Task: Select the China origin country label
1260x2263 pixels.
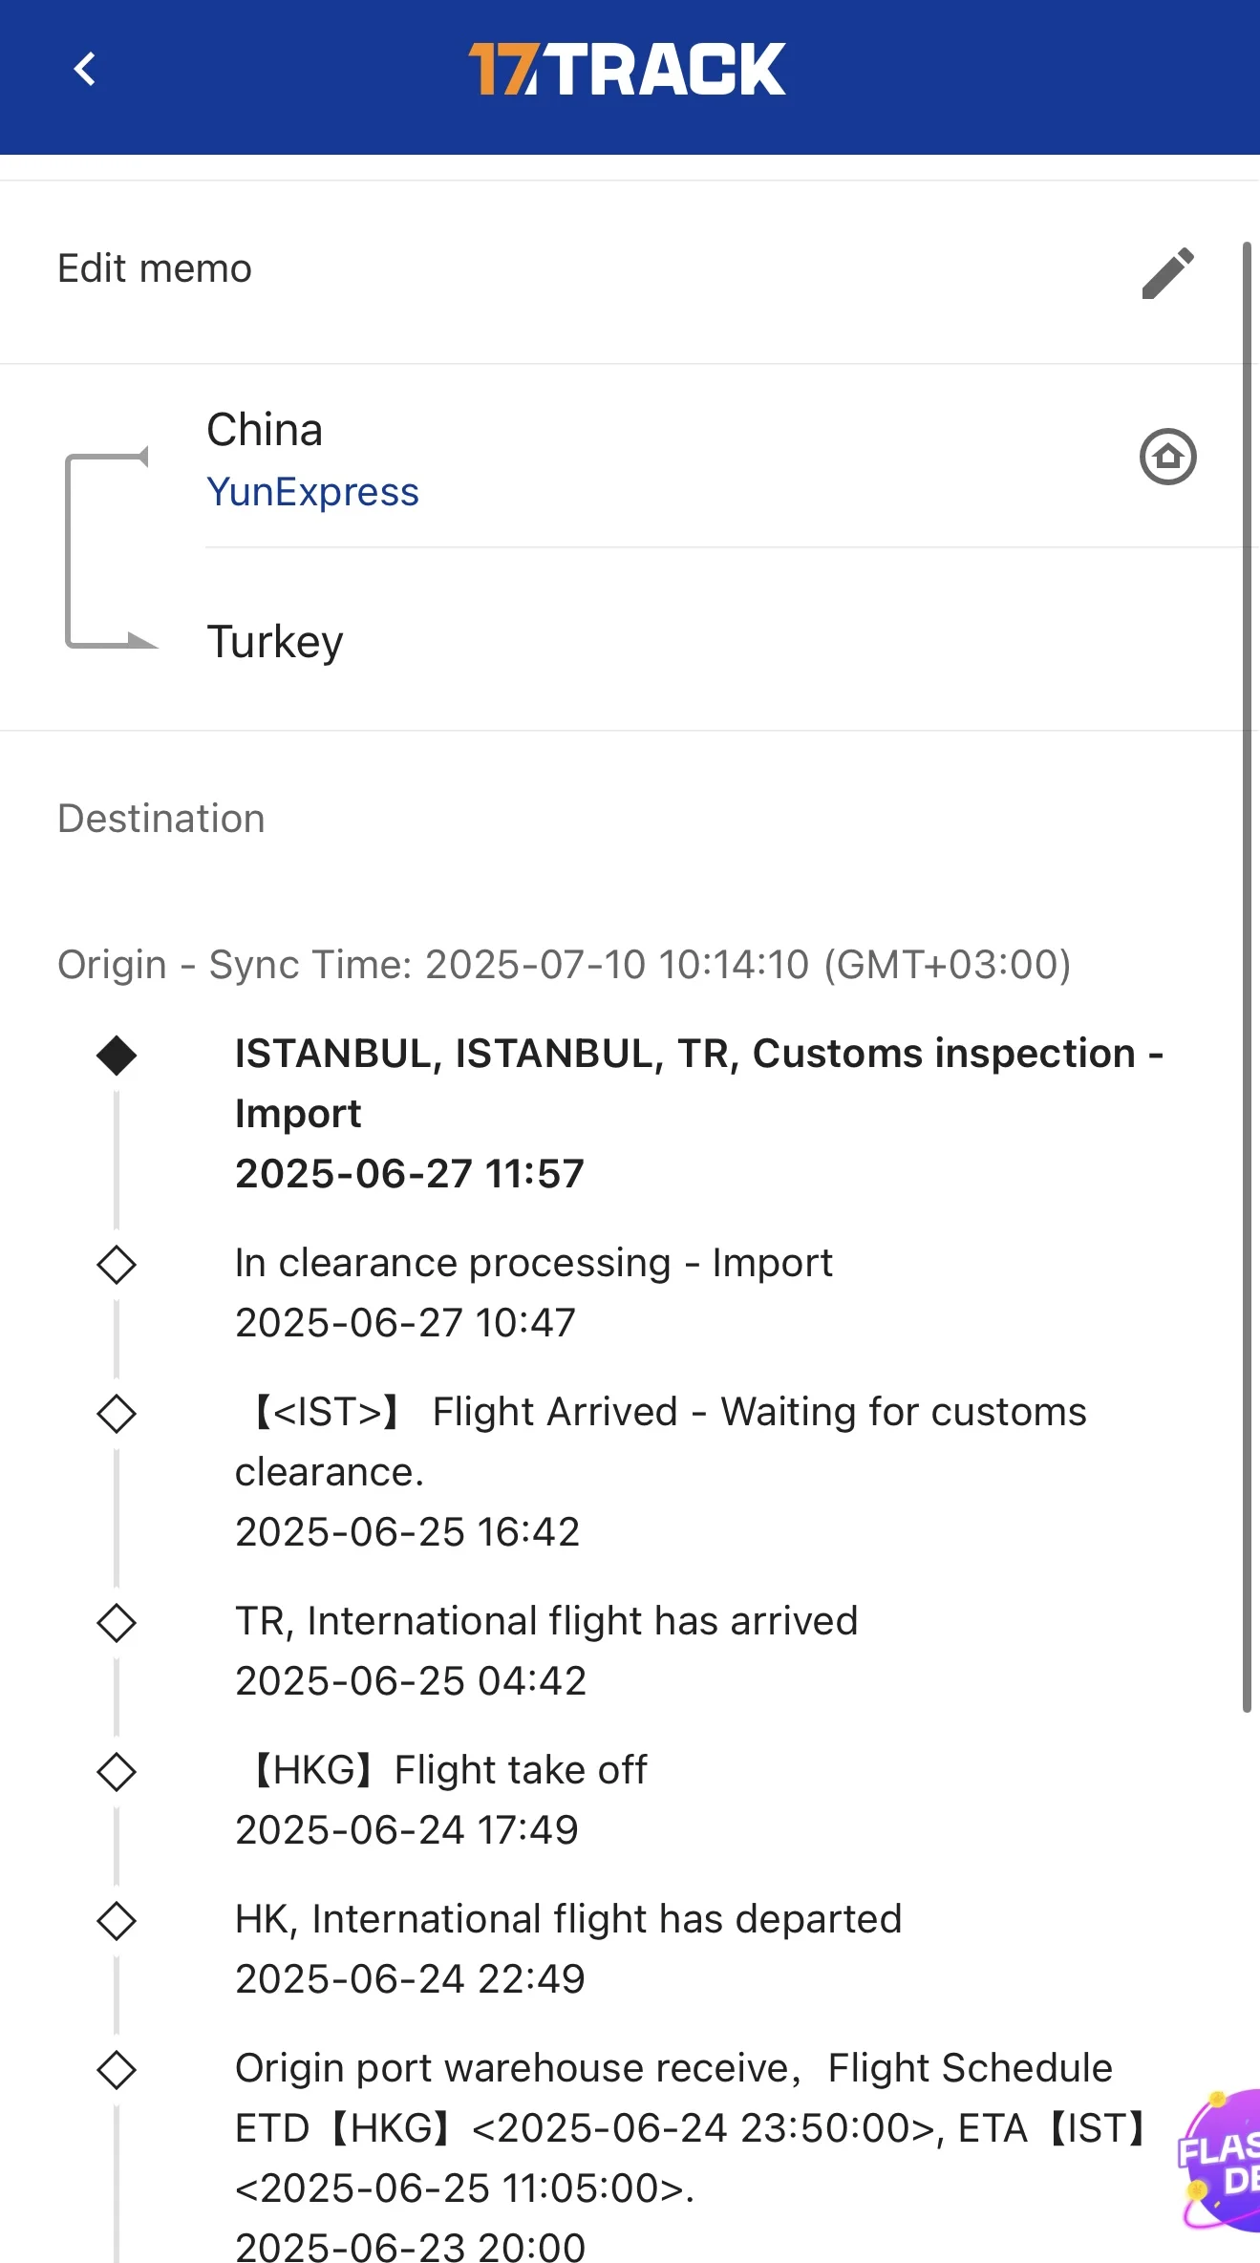Action: pyautogui.click(x=265, y=430)
